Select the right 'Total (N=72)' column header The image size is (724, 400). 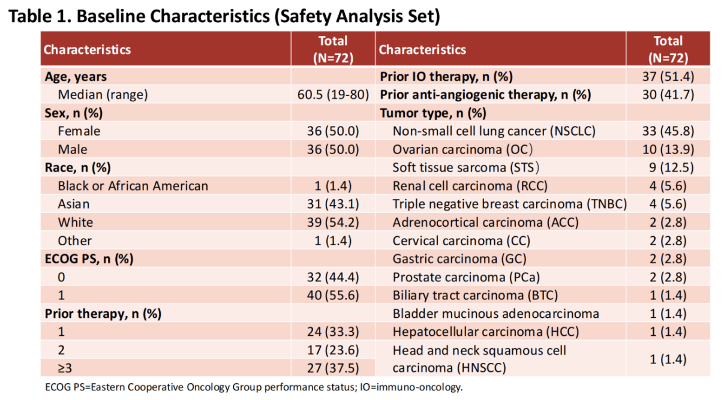pyautogui.click(x=668, y=49)
